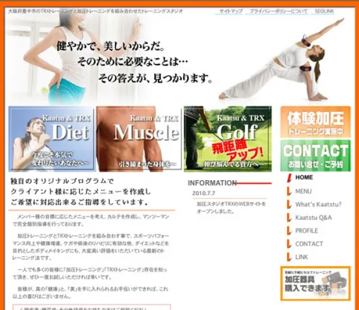
Task: Open the サイトマップ link
Action: click(231, 11)
